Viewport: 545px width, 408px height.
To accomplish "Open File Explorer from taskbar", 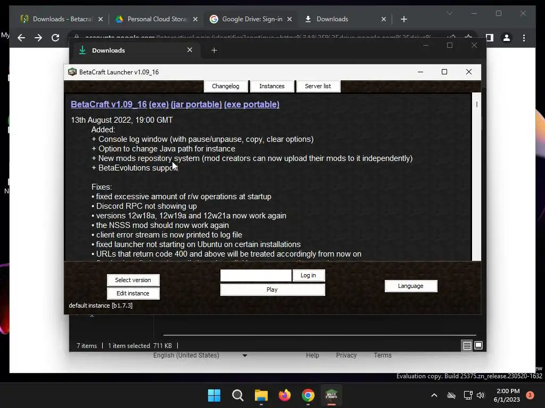I will [x=261, y=395].
